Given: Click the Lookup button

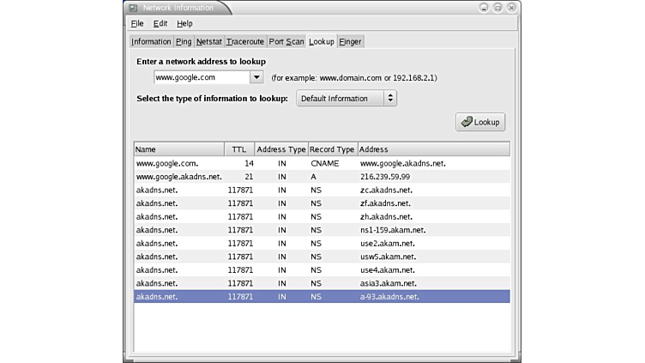Looking at the screenshot, I should click(x=480, y=122).
